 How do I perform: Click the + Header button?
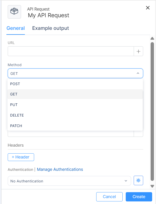click(x=21, y=157)
